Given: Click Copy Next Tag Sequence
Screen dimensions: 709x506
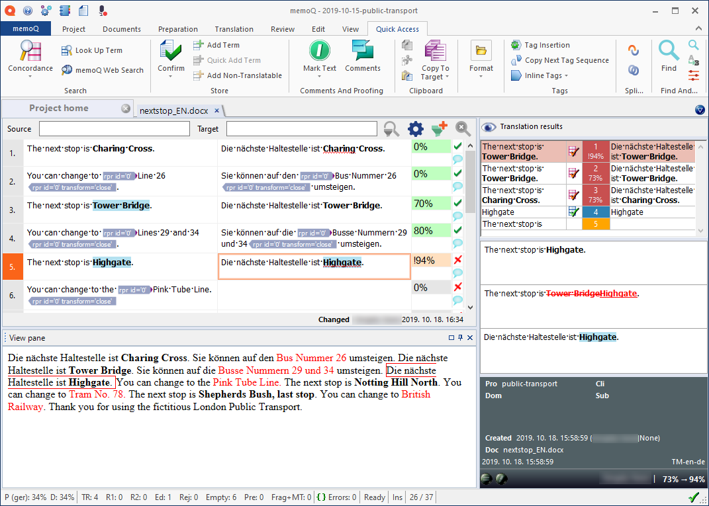Looking at the screenshot, I should coord(560,60).
